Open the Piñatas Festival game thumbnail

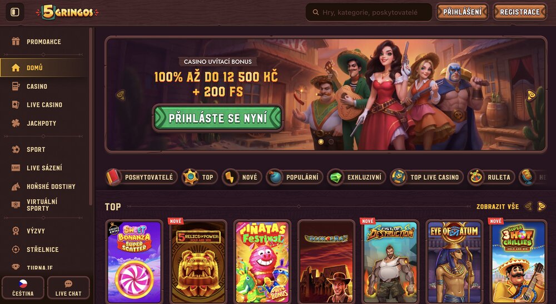[262, 262]
